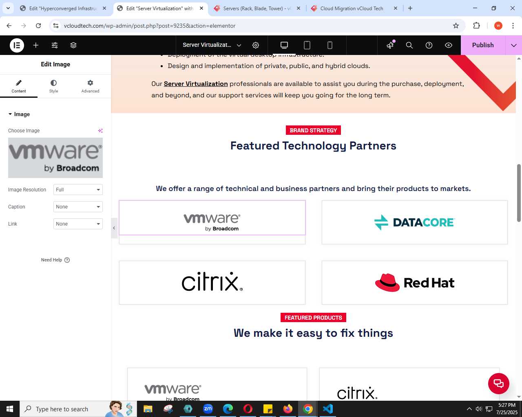The width and height of the screenshot is (522, 417).
Task: Collapse the editor panel with side arrow
Action: click(114, 228)
